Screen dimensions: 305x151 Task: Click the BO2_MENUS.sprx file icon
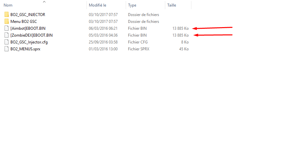(x=7, y=49)
